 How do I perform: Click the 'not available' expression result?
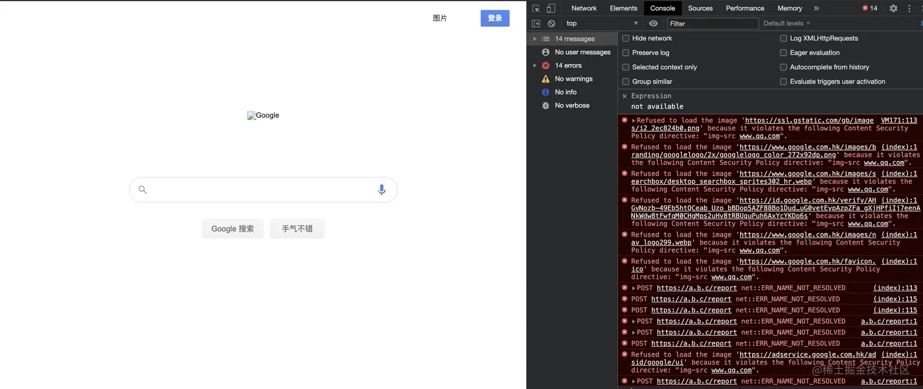click(x=657, y=107)
